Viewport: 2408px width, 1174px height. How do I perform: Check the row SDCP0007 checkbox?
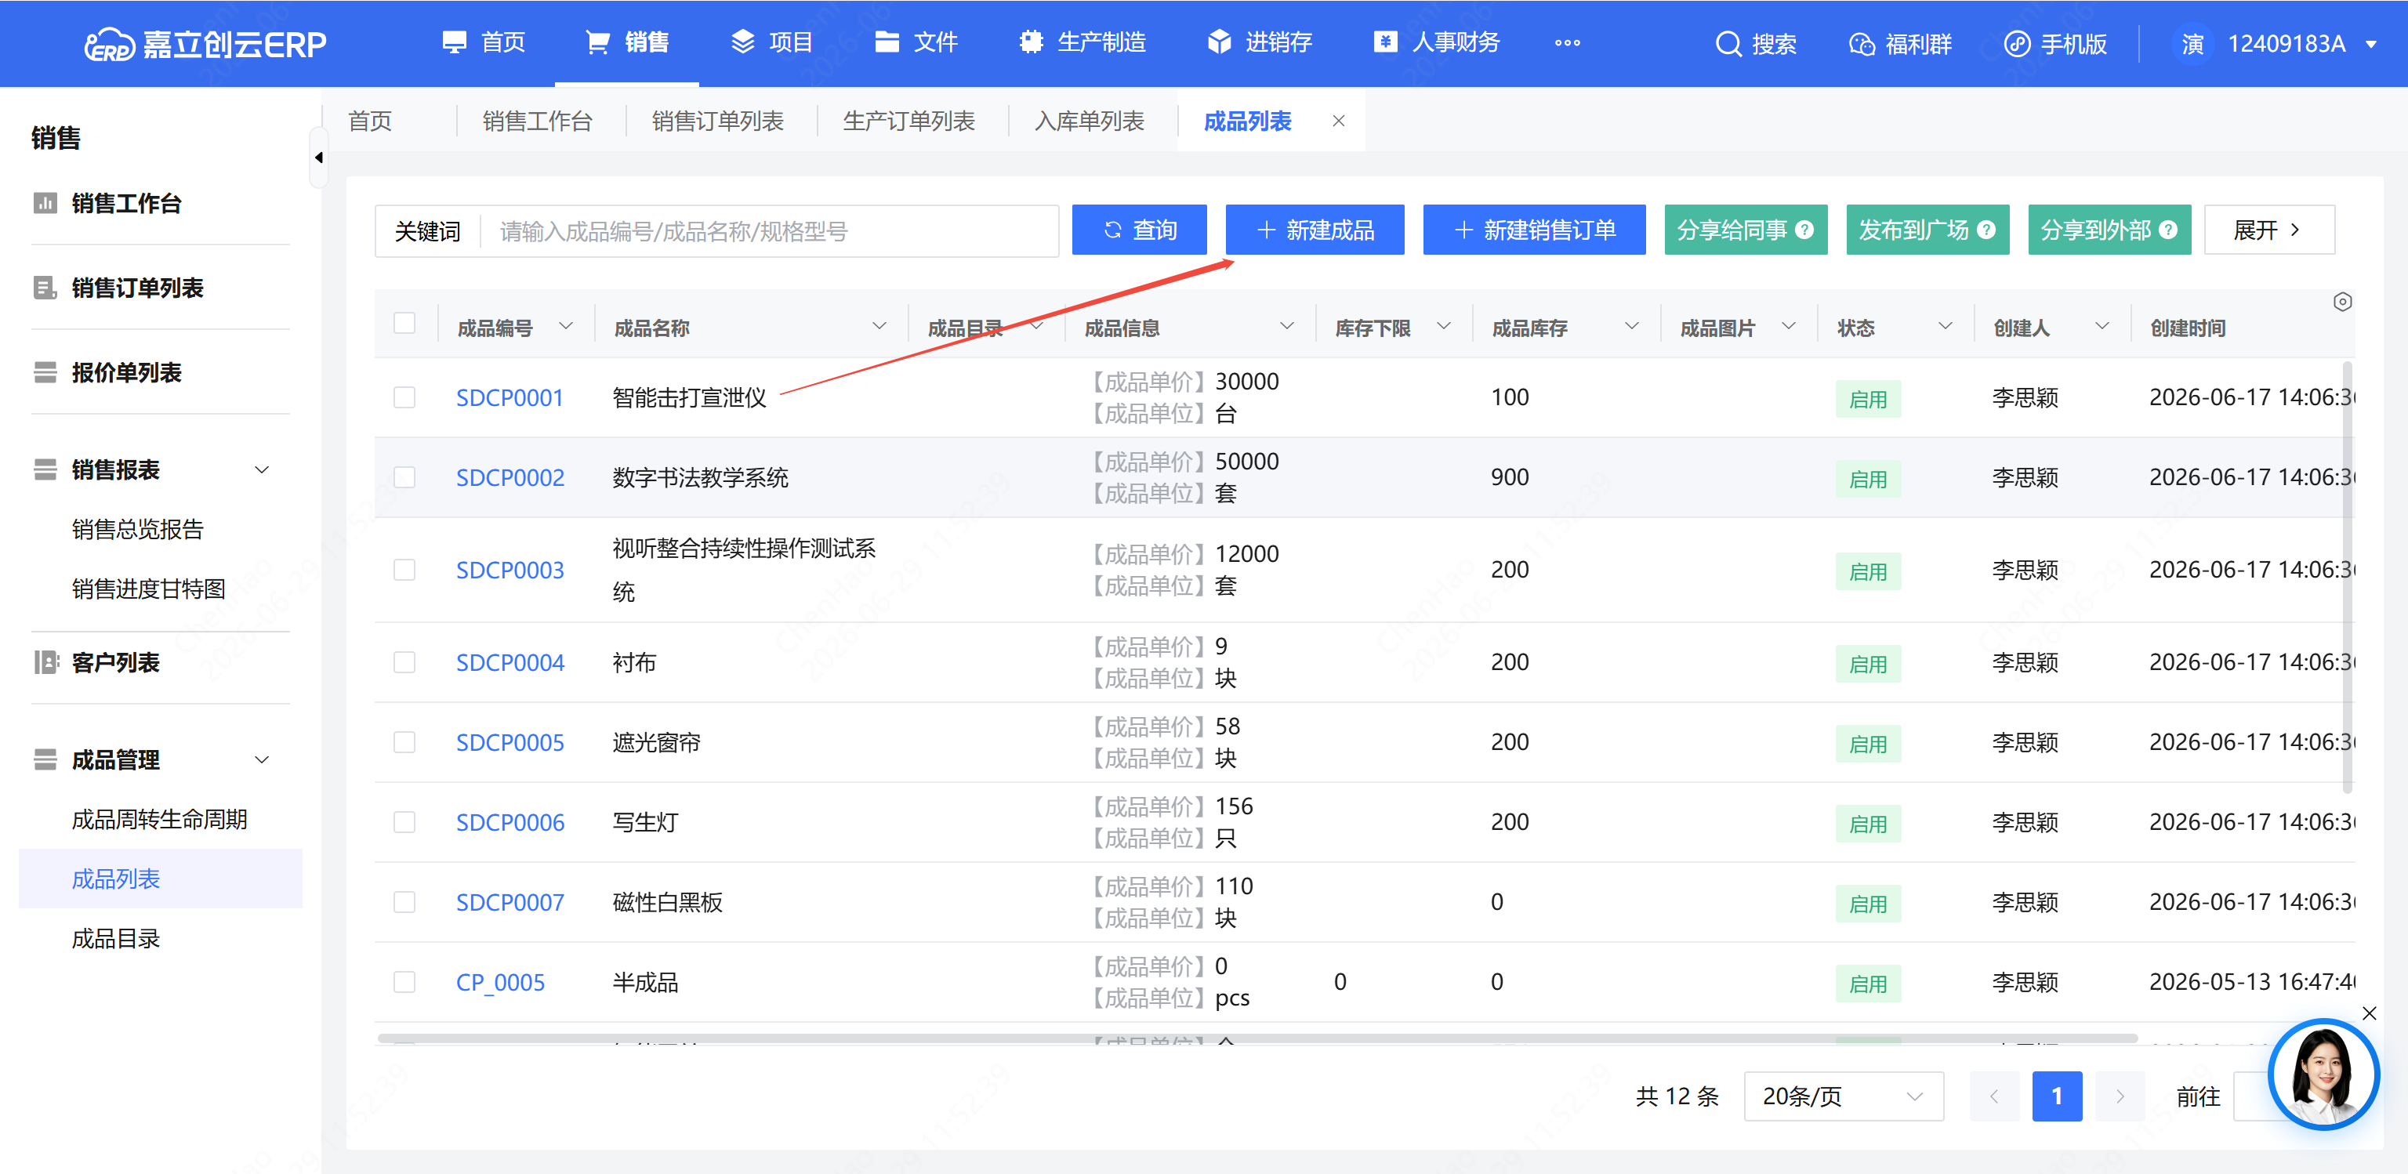click(x=404, y=902)
